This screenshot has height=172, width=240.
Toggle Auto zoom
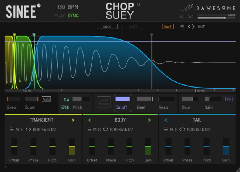[x=46, y=99]
